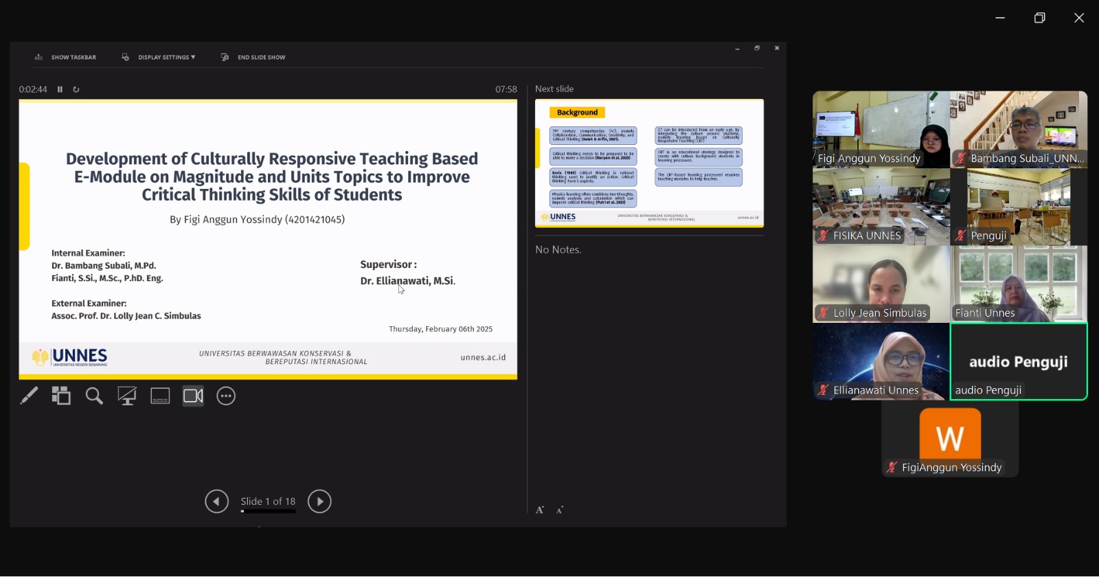Image resolution: width=1099 pixels, height=577 pixels.
Task: Click Show Taskbar in top bar
Action: [66, 58]
